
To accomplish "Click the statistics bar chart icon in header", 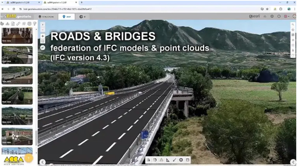I will [265, 17].
